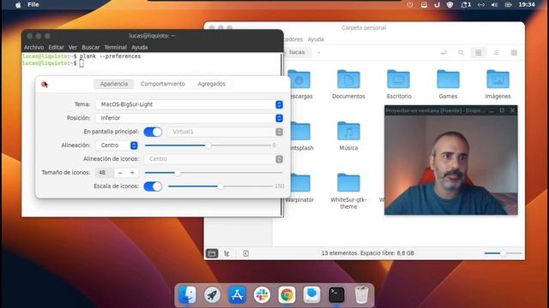Open the Buscar menu in terminal

91,47
